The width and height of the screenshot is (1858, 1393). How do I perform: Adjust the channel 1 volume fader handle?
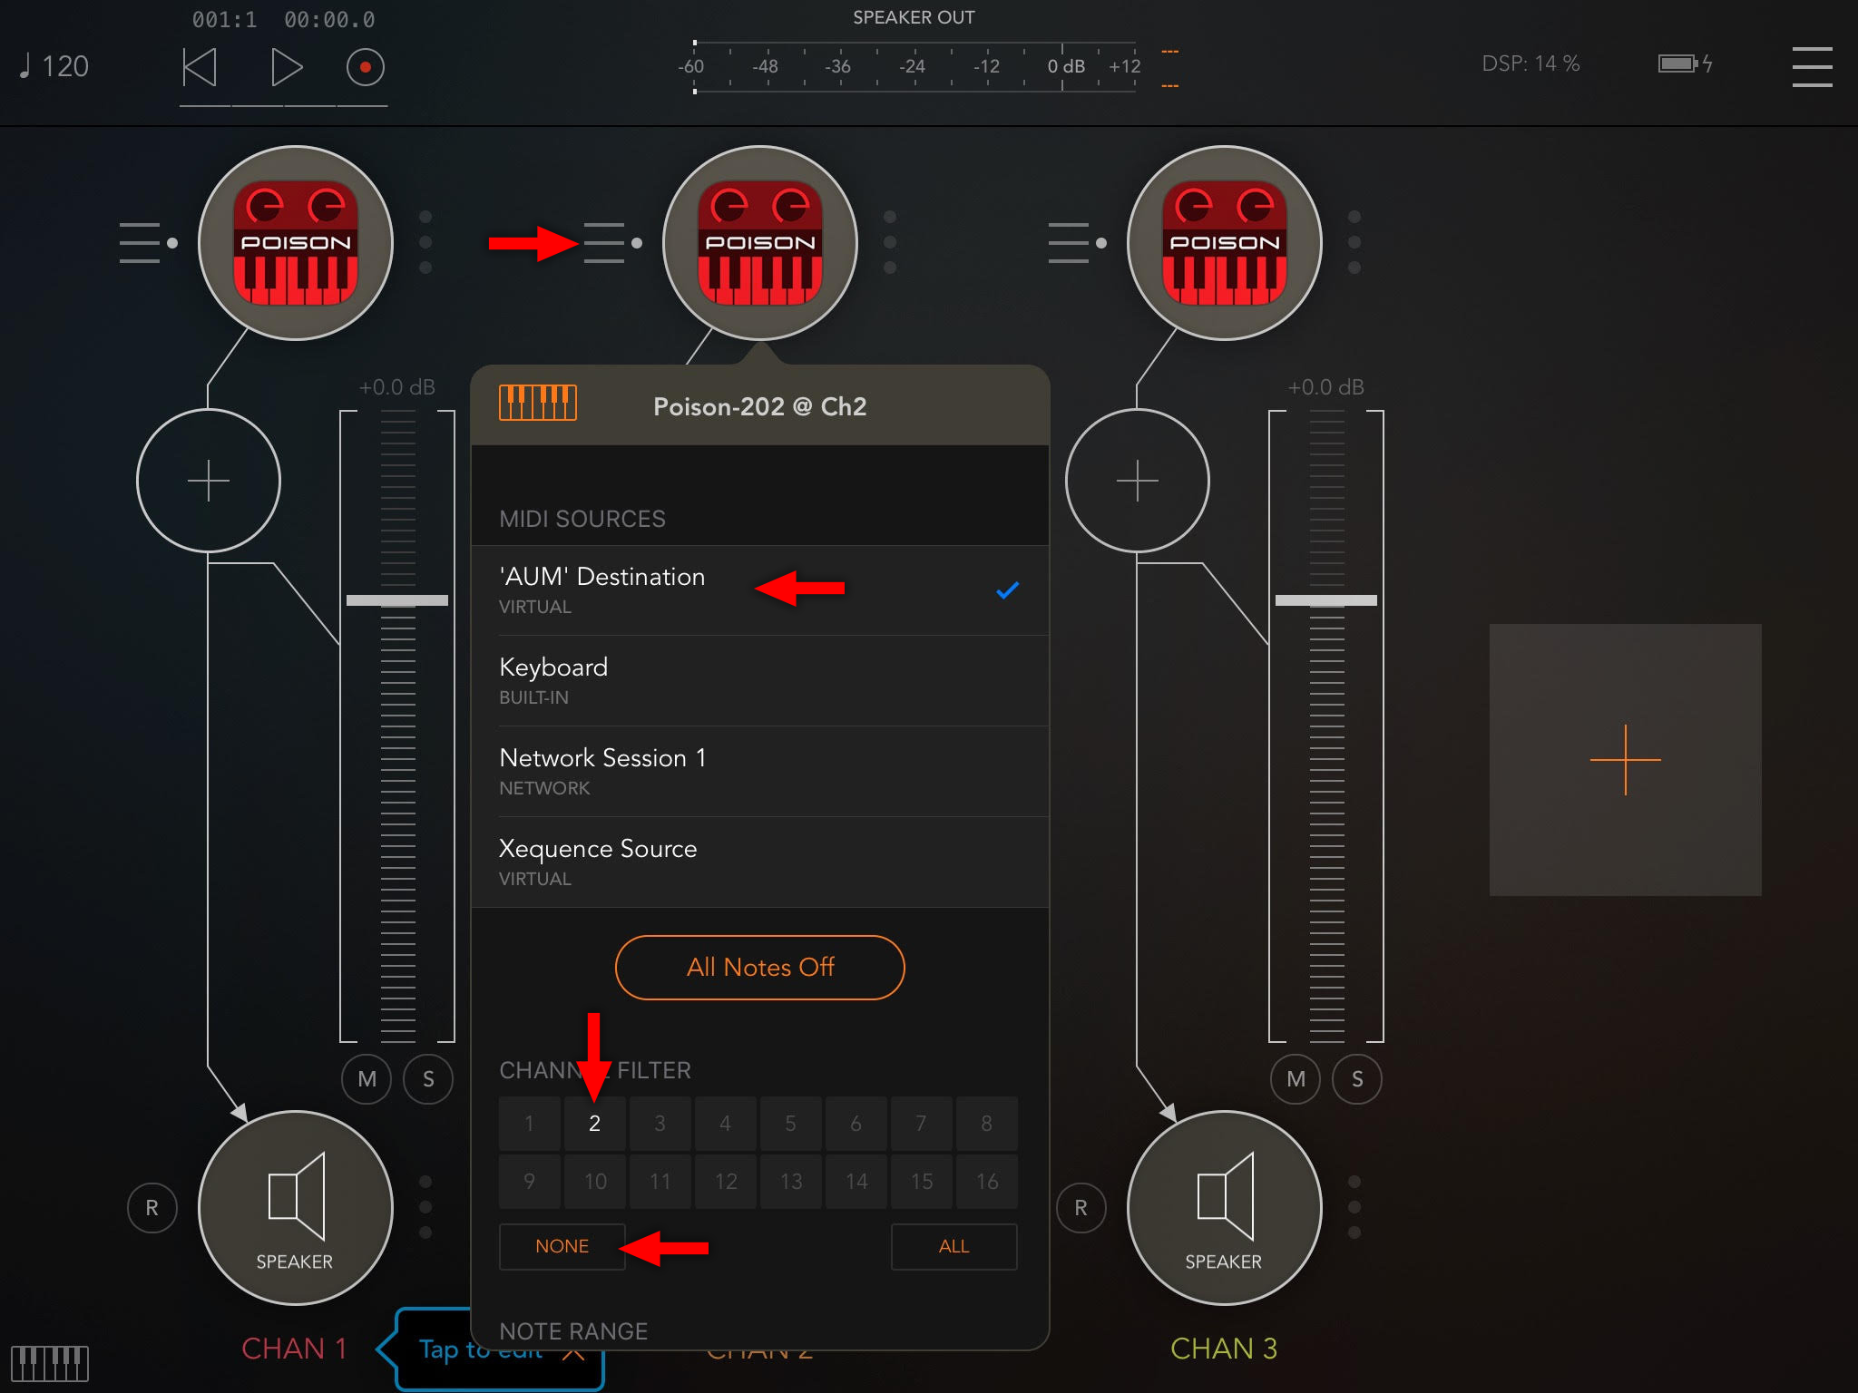click(x=397, y=600)
